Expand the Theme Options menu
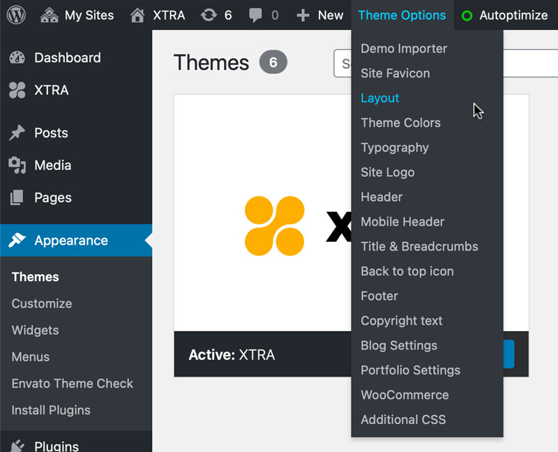Viewport: 558px width, 452px height. [402, 15]
